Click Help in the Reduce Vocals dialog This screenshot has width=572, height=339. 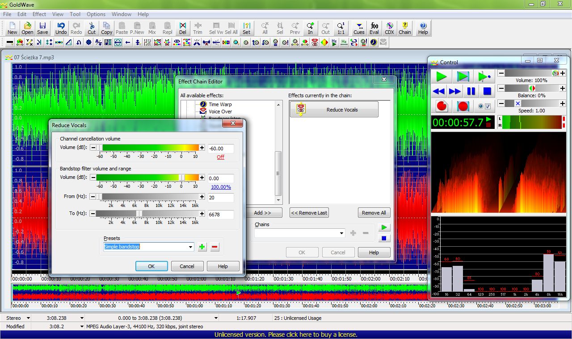point(223,266)
